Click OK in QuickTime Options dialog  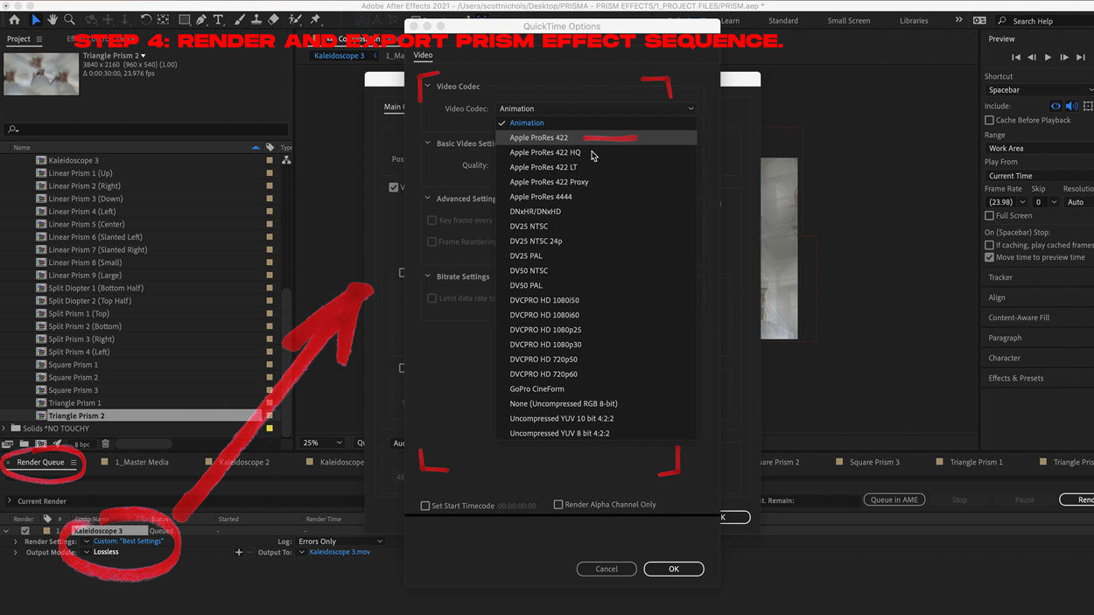point(673,569)
